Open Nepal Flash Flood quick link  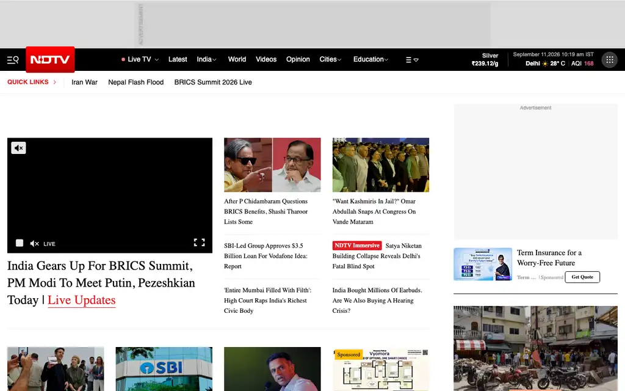136,82
